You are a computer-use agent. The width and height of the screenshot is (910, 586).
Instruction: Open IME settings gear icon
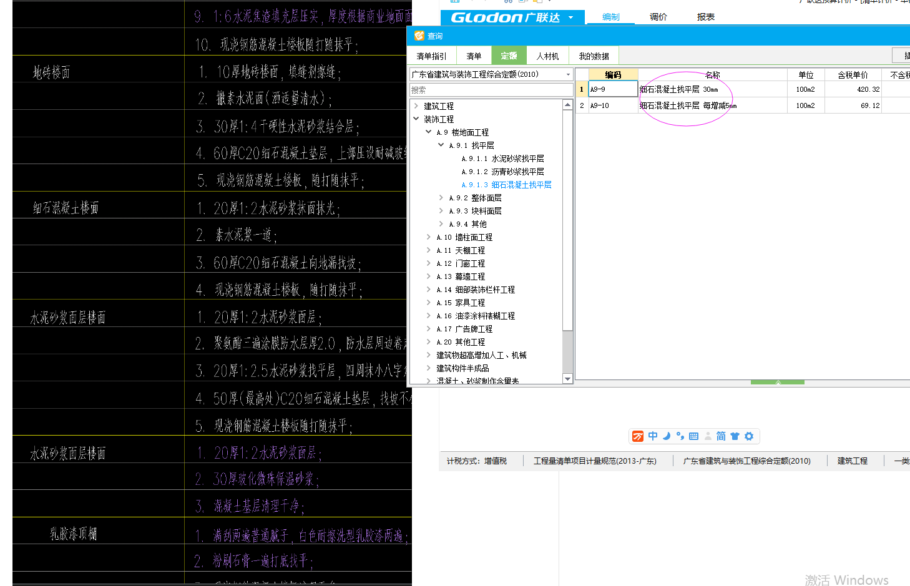point(749,436)
